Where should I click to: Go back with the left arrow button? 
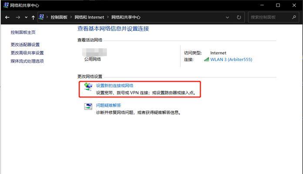tap(7, 17)
